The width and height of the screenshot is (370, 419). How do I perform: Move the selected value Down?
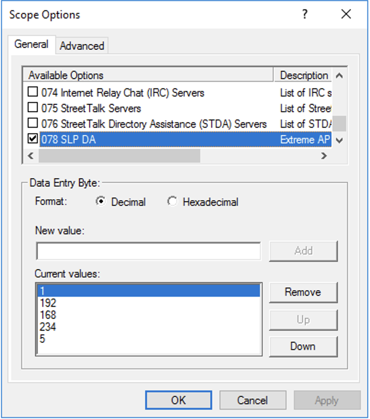[303, 346]
